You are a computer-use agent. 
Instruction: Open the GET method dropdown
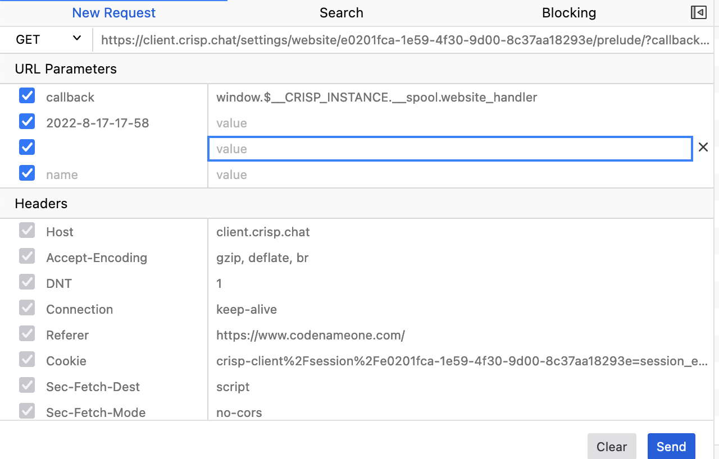click(x=45, y=39)
